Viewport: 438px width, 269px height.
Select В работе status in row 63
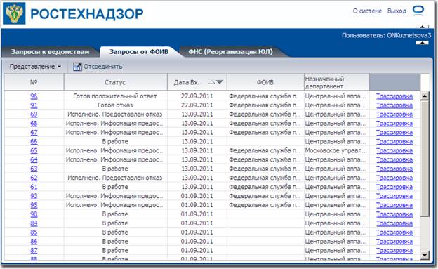tap(115, 169)
